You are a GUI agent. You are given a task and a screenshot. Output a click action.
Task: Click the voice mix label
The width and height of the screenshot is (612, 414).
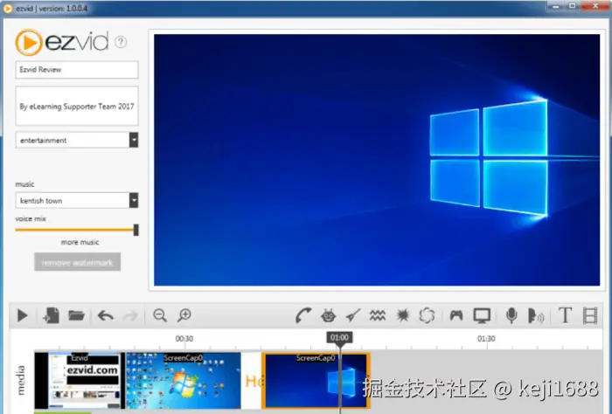(x=31, y=218)
